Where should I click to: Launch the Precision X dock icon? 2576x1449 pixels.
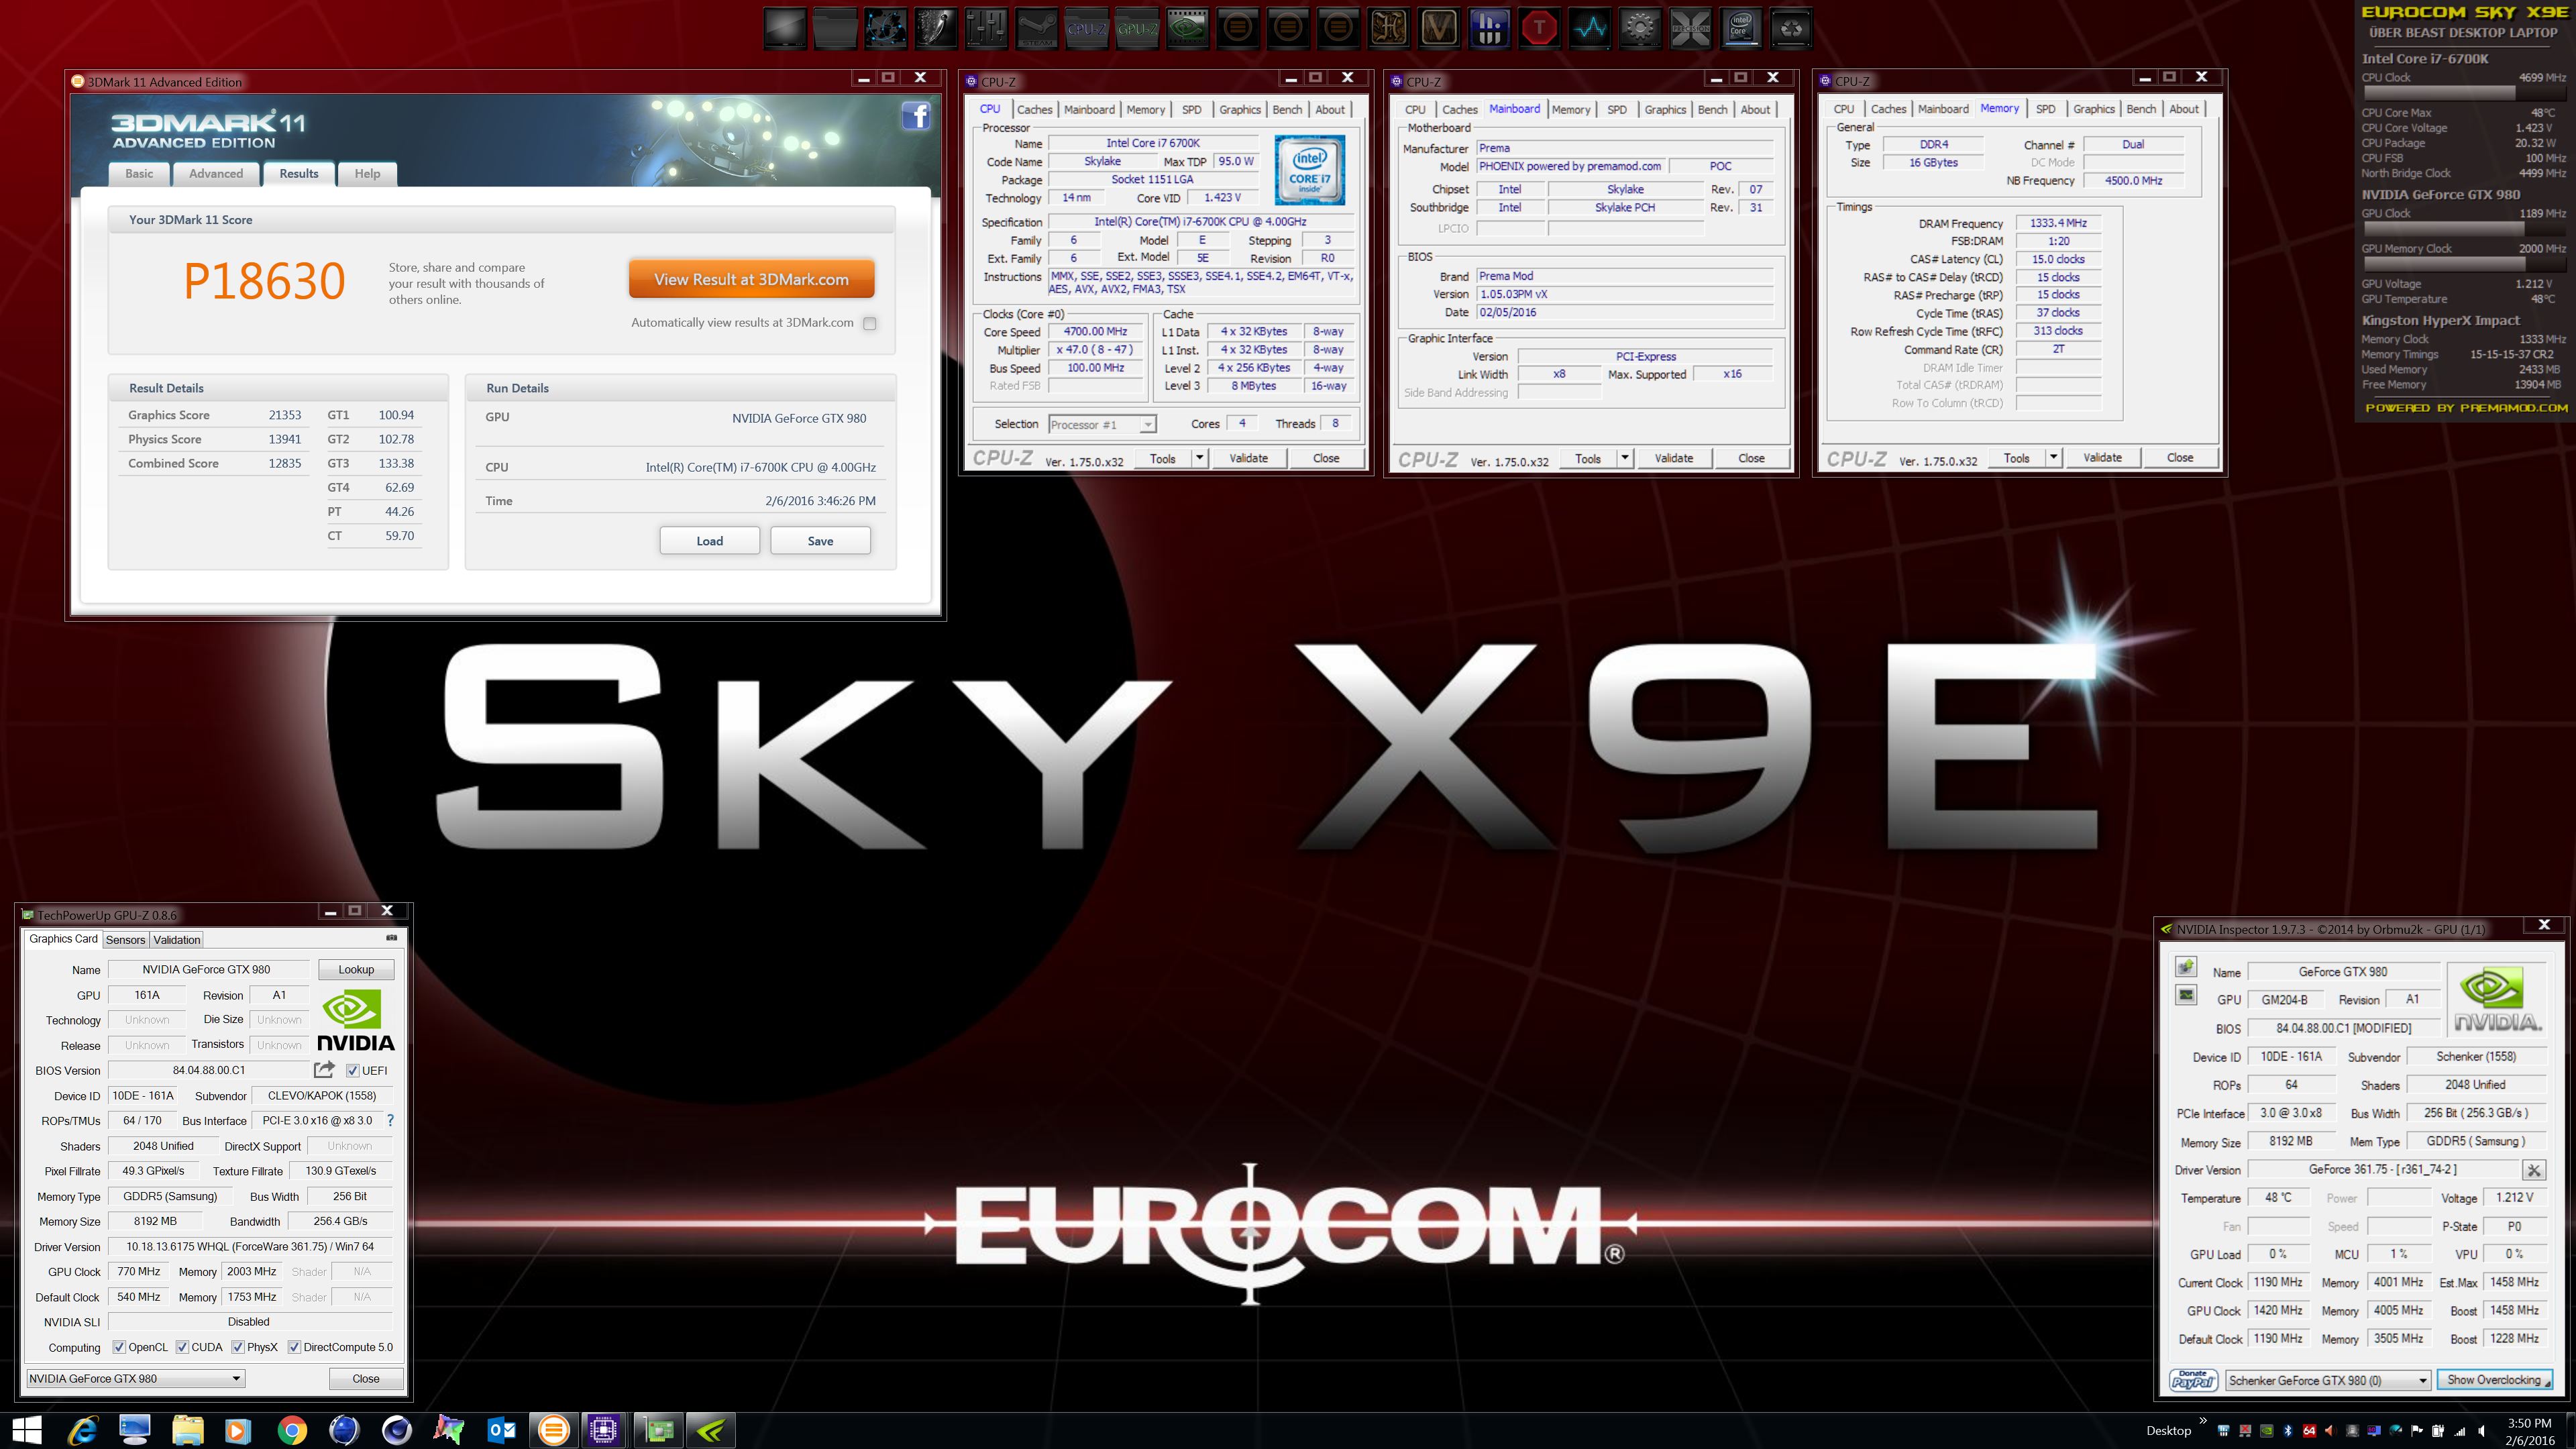(1691, 28)
